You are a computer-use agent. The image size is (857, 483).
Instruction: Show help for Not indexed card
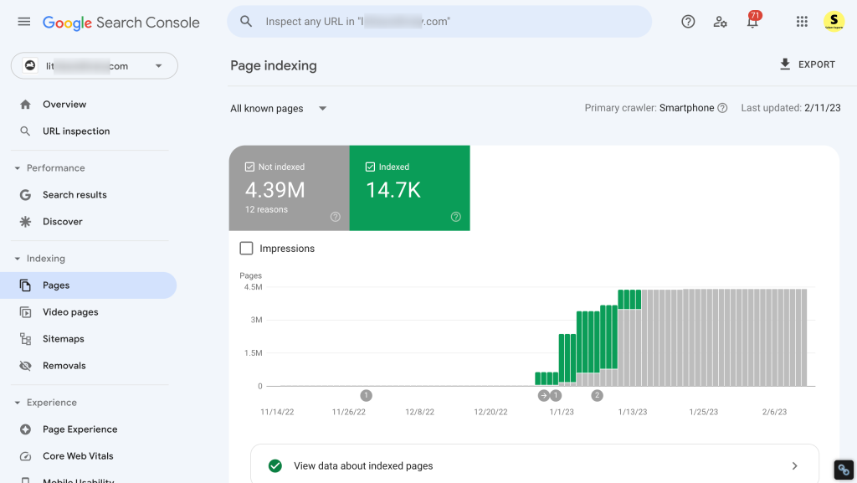coord(336,217)
